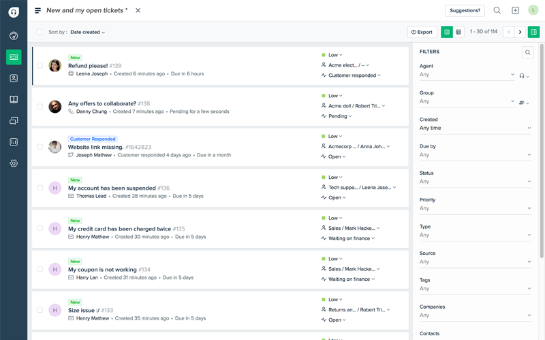Click the global search magnifier icon
The height and width of the screenshot is (340, 545).
[497, 10]
